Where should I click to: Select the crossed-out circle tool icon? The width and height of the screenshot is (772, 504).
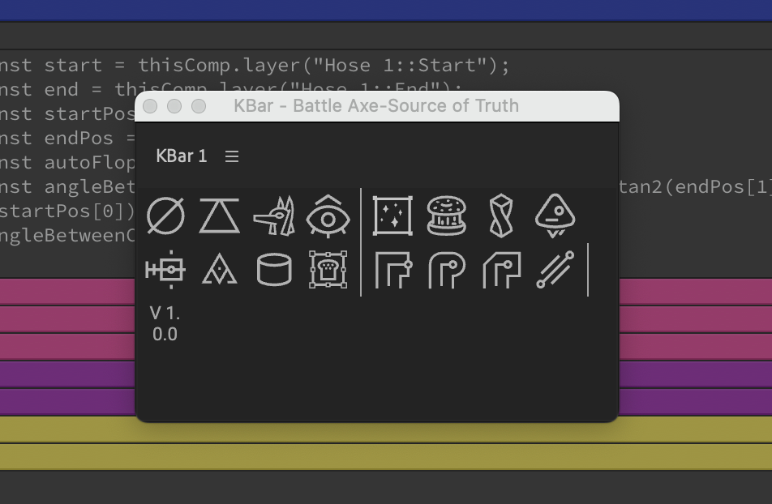165,215
